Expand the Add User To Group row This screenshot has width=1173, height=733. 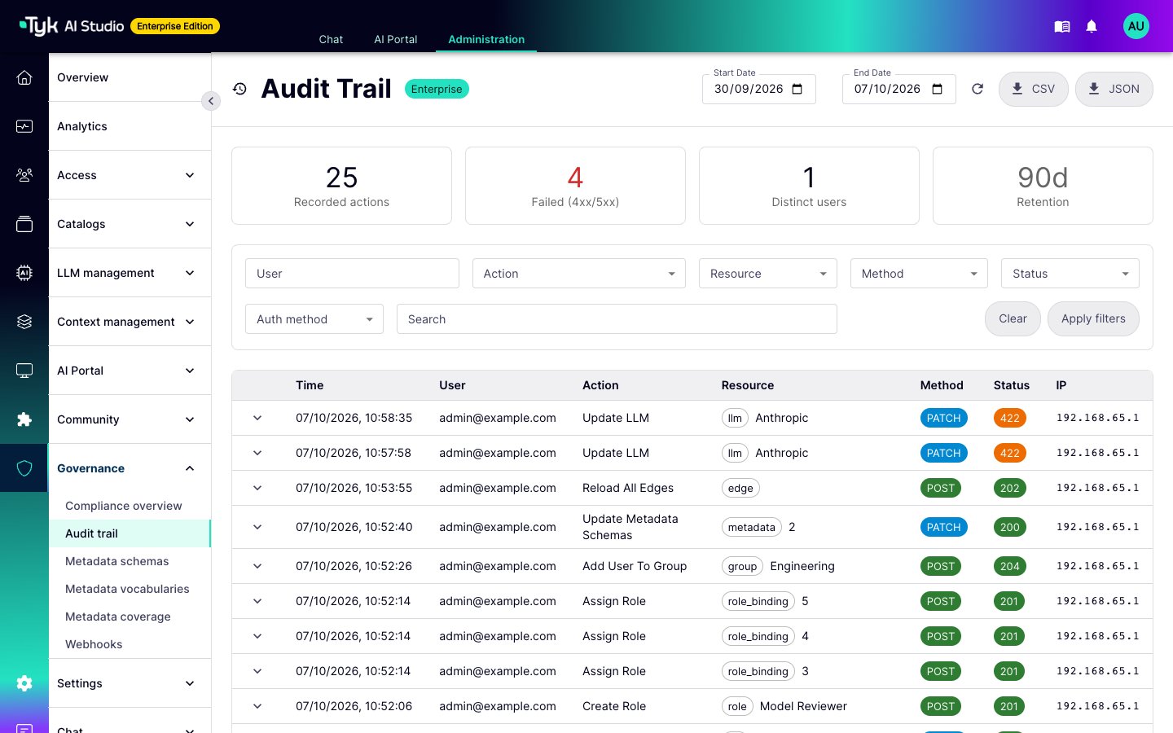(x=257, y=566)
